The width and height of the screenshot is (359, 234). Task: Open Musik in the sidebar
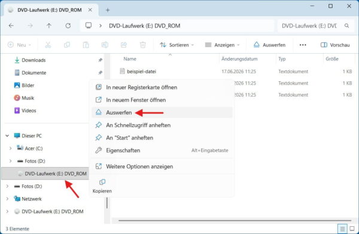point(28,98)
